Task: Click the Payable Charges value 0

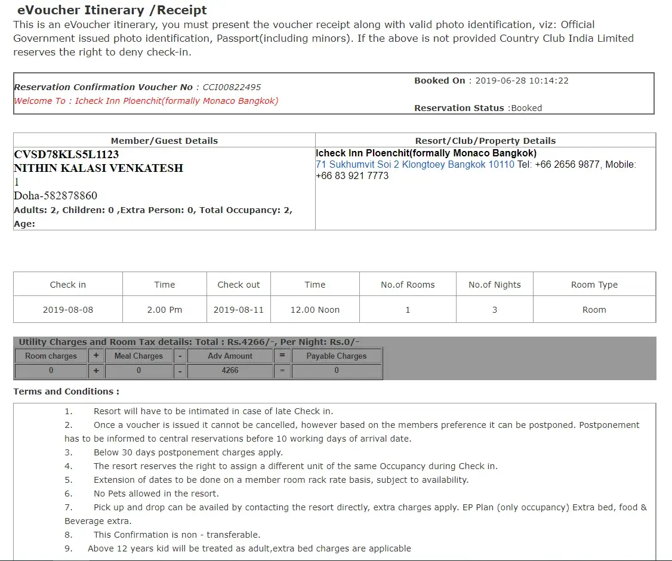Action: (x=337, y=370)
